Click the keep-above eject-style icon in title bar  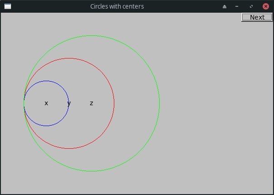point(225,7)
